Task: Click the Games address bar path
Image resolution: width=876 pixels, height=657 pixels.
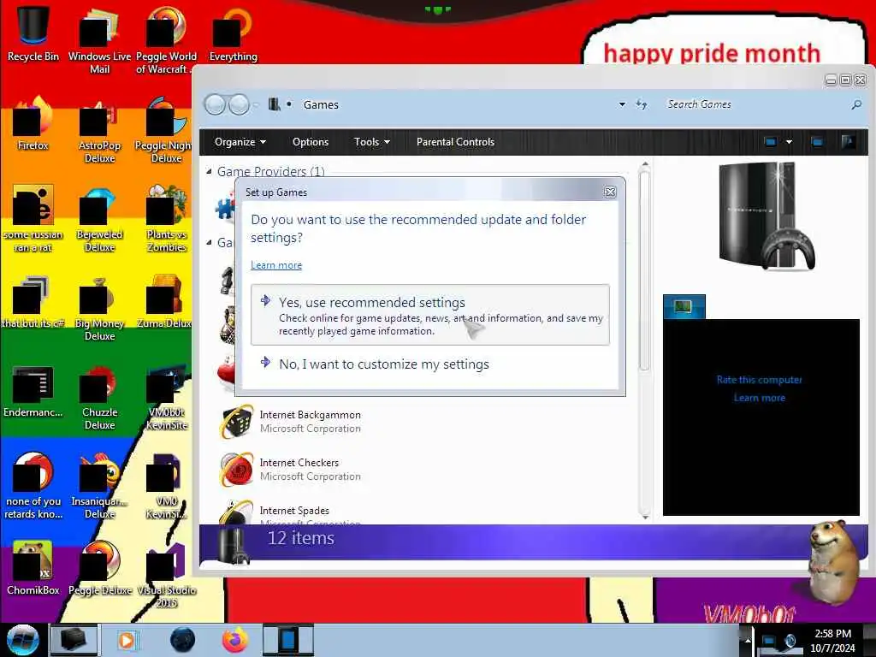Action: point(321,104)
